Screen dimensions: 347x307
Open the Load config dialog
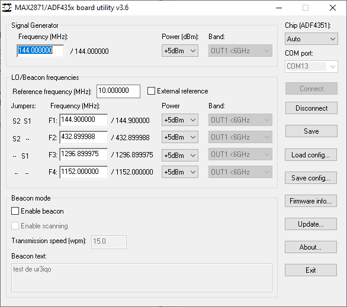tap(311, 155)
